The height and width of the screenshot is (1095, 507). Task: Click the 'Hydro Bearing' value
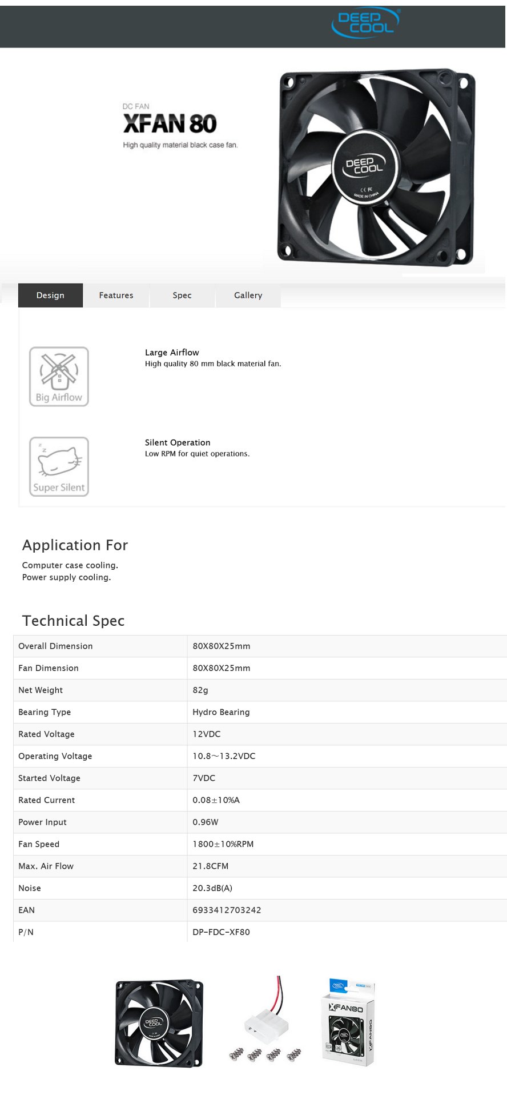(221, 712)
